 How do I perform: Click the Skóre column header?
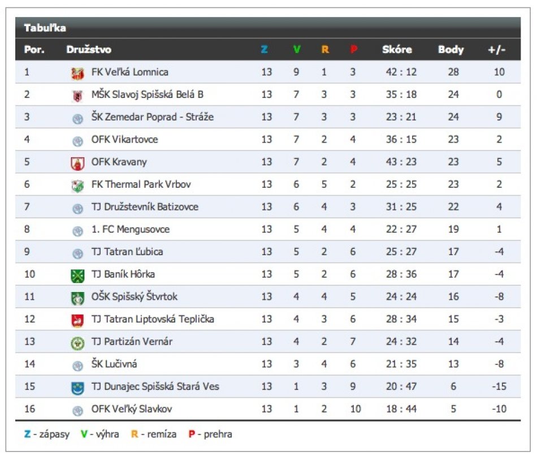[397, 50]
